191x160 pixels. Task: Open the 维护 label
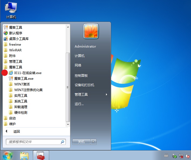click(x=12, y=124)
